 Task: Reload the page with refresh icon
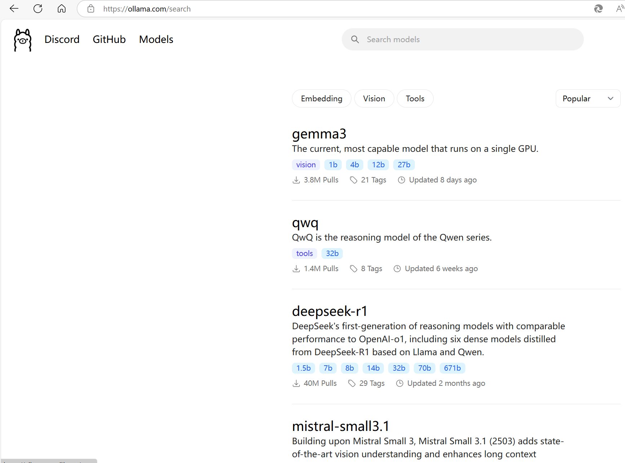tap(38, 9)
